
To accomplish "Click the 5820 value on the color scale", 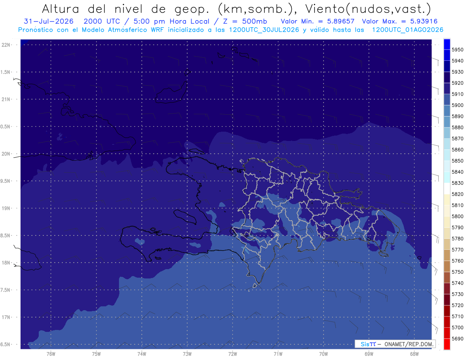I will (457, 194).
